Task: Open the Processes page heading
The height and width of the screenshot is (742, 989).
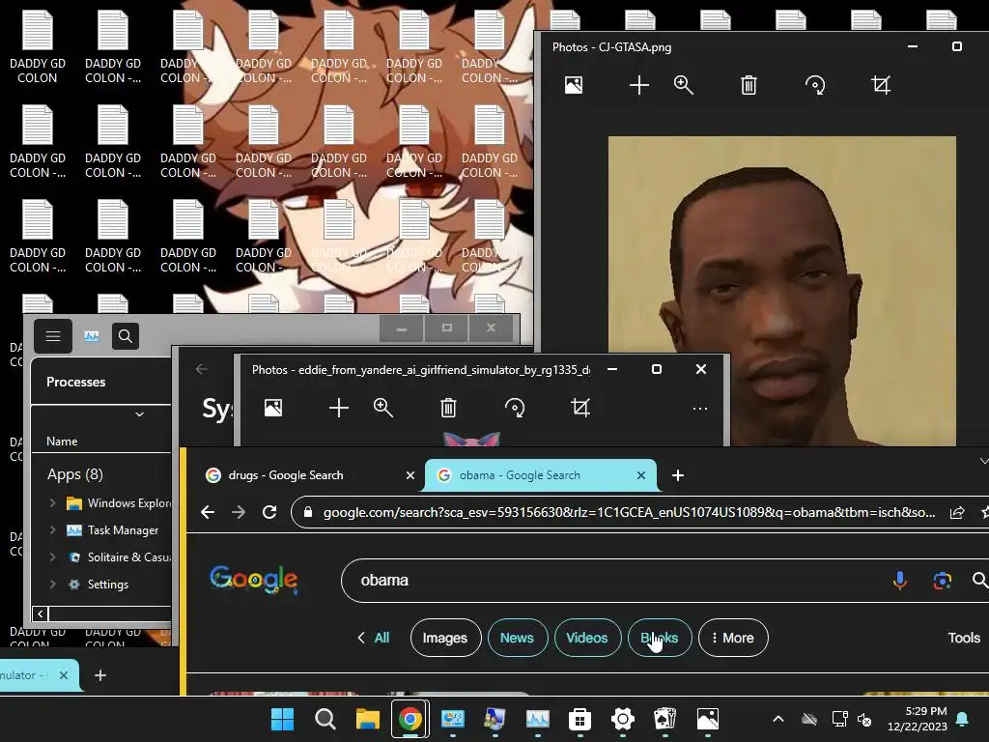Action: pyautogui.click(x=75, y=383)
